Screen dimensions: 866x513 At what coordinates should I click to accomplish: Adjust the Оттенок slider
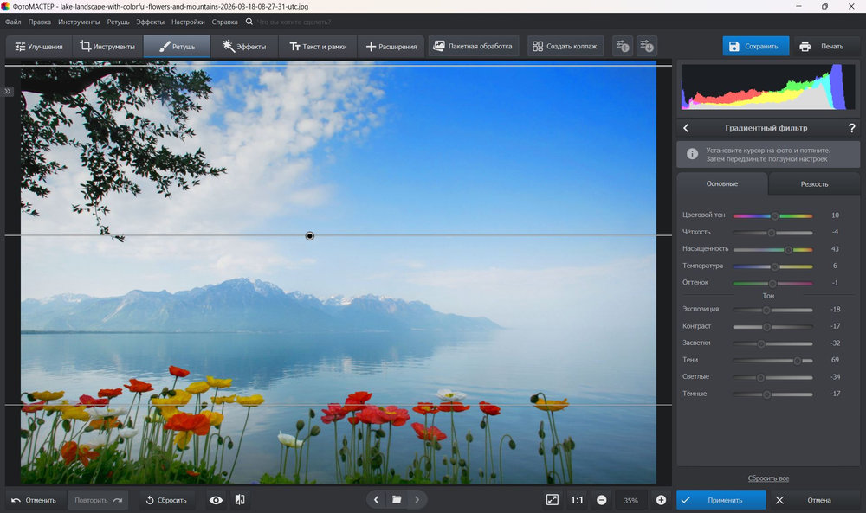coord(772,283)
